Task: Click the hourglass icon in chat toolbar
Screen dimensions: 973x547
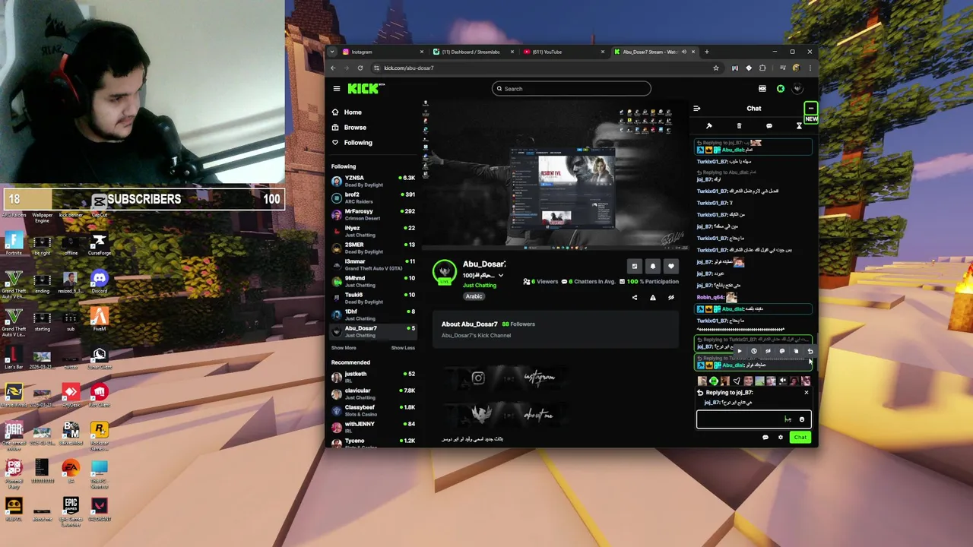Action: (799, 126)
